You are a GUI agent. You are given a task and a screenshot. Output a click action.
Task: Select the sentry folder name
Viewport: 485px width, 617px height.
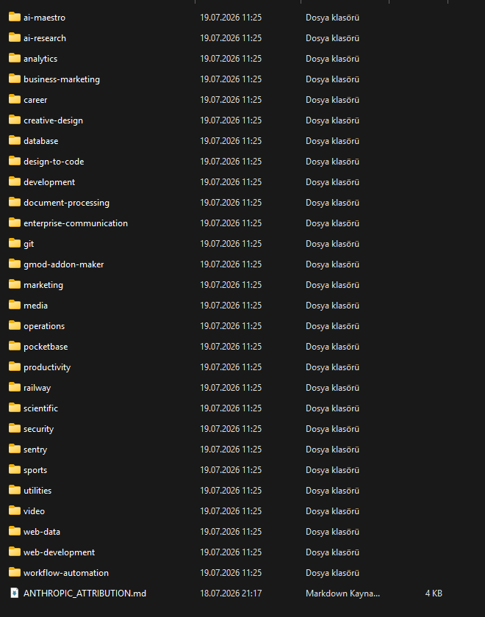click(x=35, y=450)
